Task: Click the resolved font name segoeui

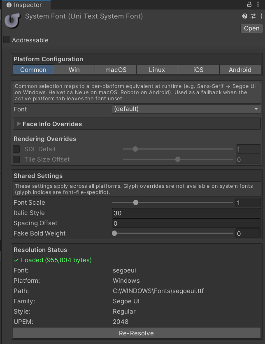Action: click(124, 270)
